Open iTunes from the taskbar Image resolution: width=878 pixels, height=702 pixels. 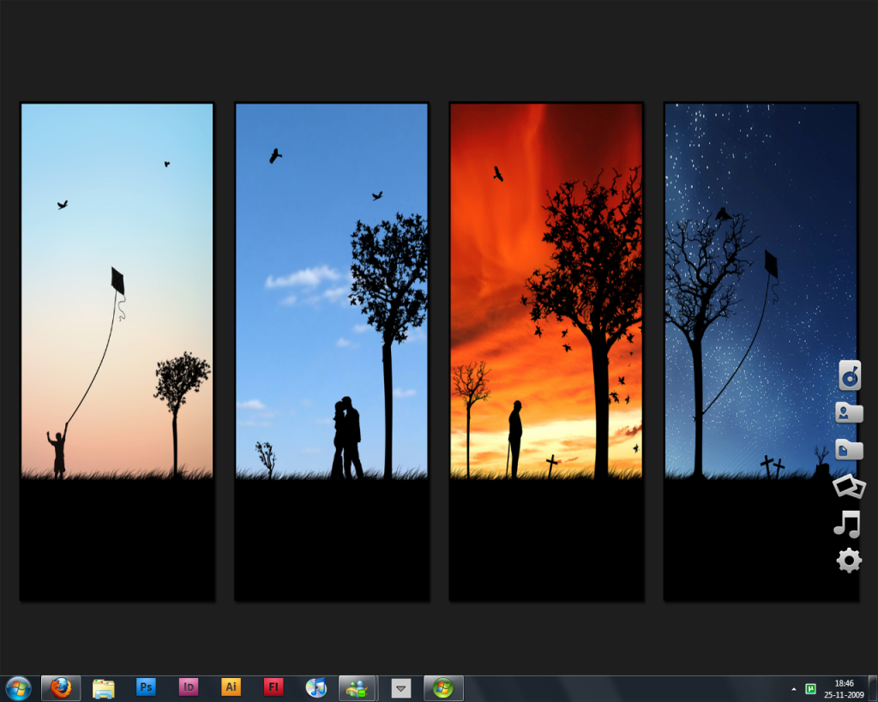[x=316, y=688]
